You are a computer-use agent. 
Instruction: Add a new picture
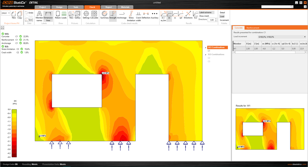[x=71, y=15]
